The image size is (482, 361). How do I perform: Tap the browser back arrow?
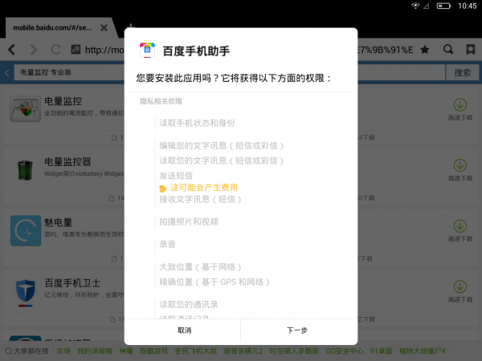pyautogui.click(x=12, y=50)
